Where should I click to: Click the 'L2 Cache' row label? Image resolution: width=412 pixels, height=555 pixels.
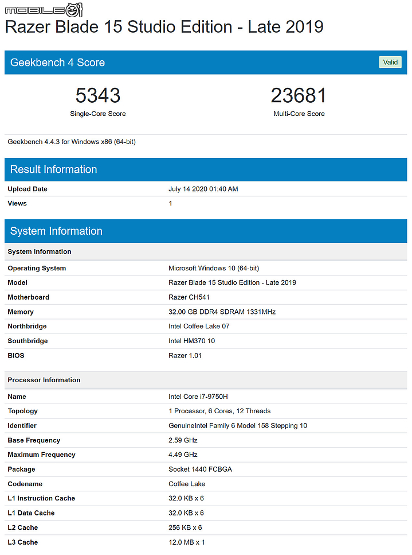point(23,528)
